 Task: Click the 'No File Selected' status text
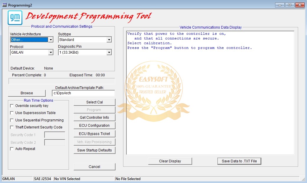click(x=128, y=179)
